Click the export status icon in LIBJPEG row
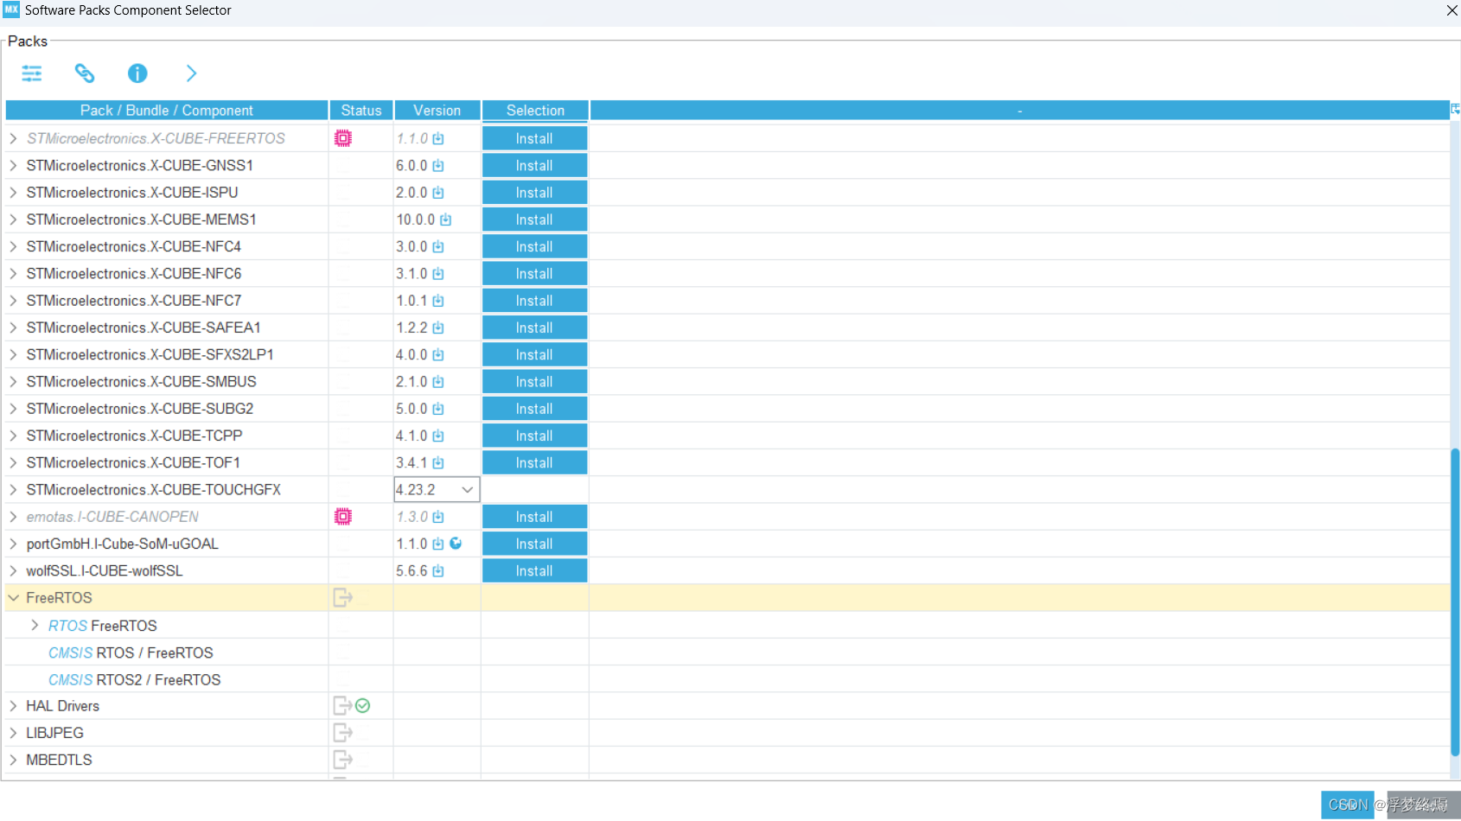Viewport: 1461px width, 821px height. click(x=343, y=733)
